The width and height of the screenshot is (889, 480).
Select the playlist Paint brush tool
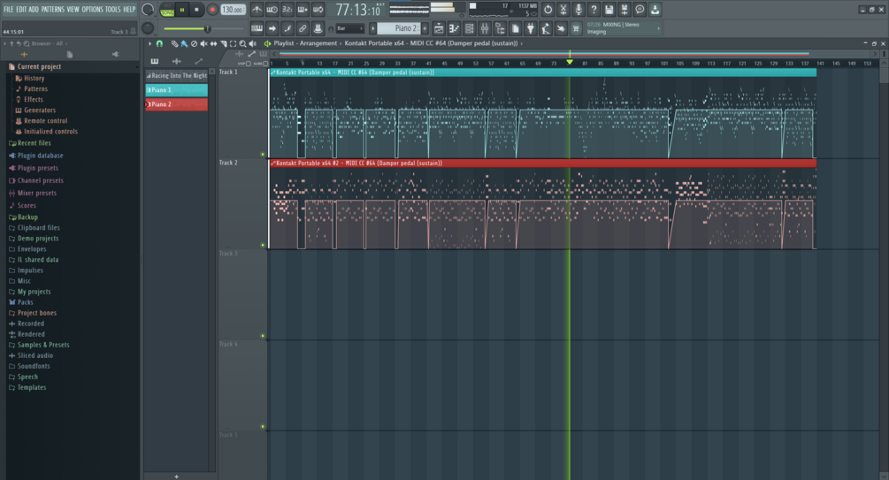click(x=184, y=43)
